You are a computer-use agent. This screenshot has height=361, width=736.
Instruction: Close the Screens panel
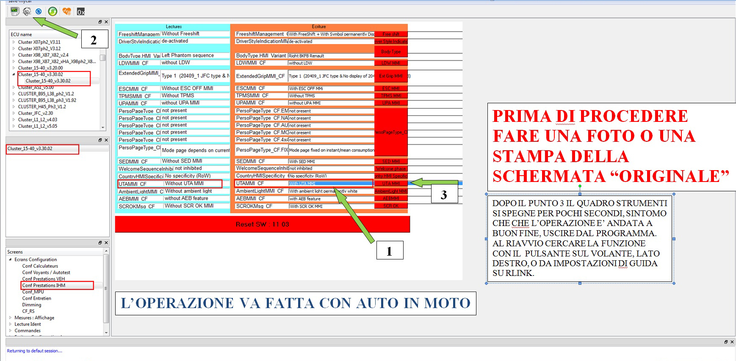tap(106, 243)
